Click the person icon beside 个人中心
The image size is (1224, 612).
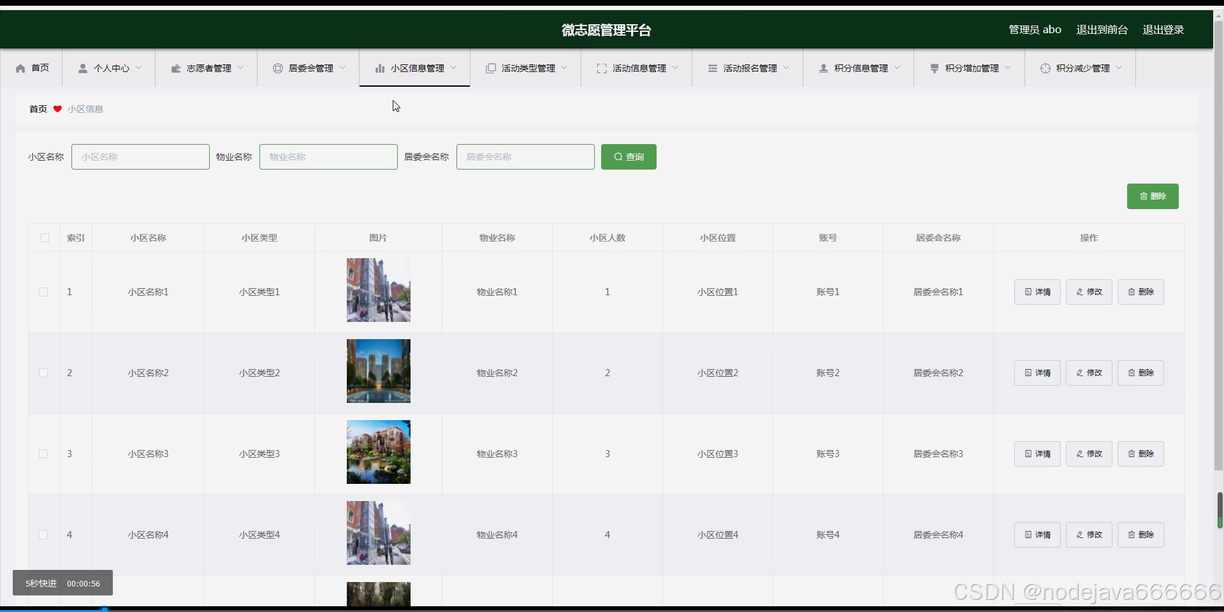[x=83, y=68]
